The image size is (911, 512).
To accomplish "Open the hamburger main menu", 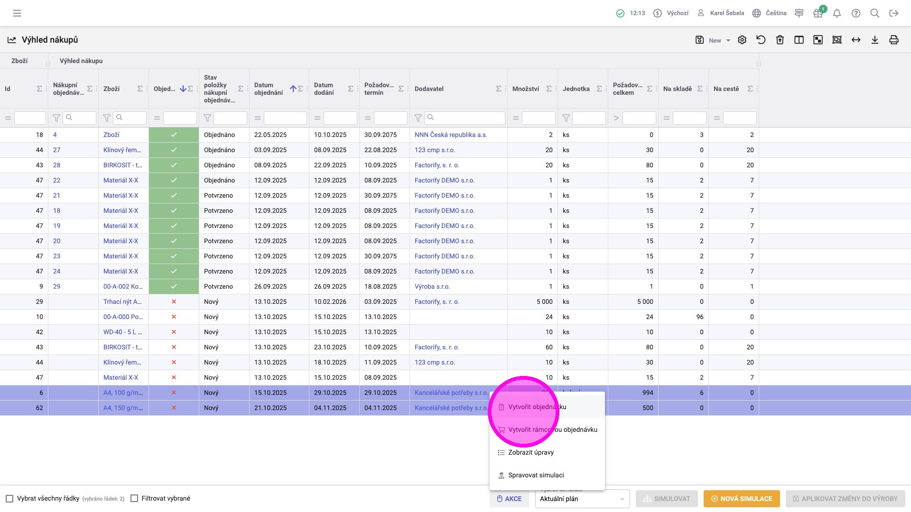I will click(17, 13).
